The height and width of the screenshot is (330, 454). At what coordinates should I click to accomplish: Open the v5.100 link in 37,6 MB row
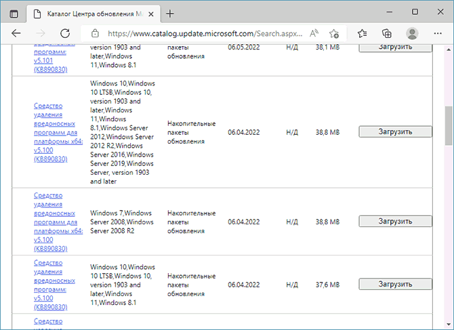tap(54, 285)
